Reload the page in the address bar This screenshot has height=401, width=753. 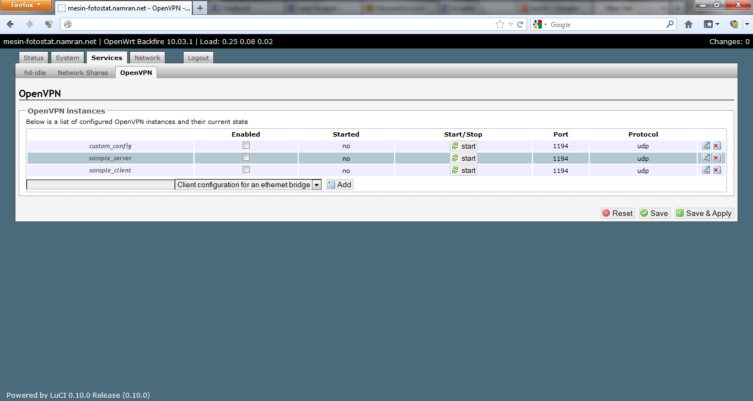[520, 24]
